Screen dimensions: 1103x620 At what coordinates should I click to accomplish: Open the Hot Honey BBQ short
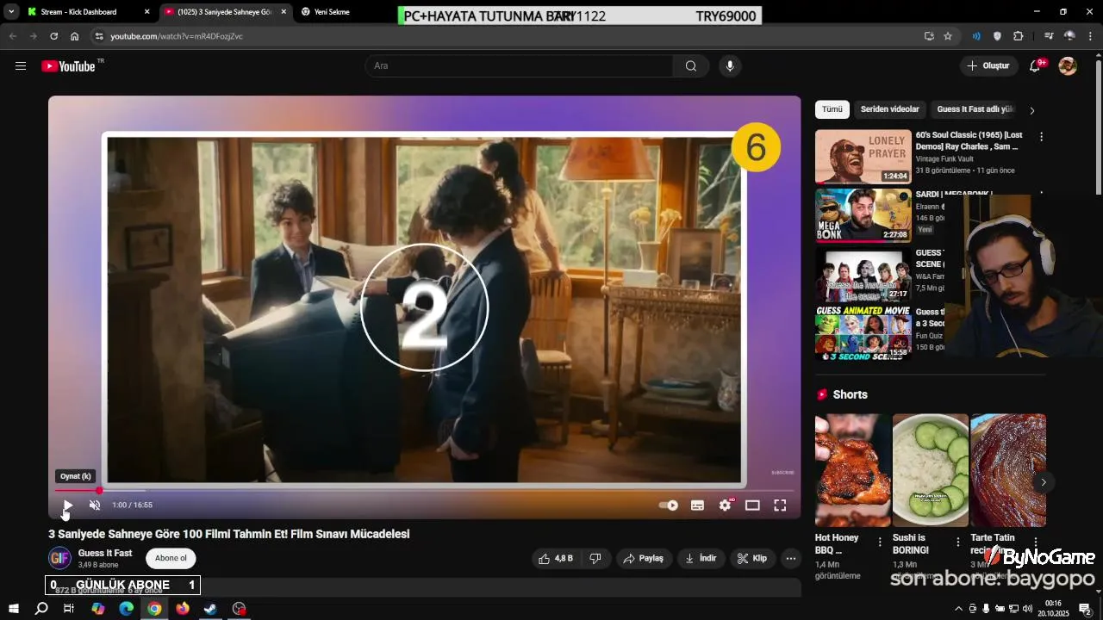coord(853,470)
